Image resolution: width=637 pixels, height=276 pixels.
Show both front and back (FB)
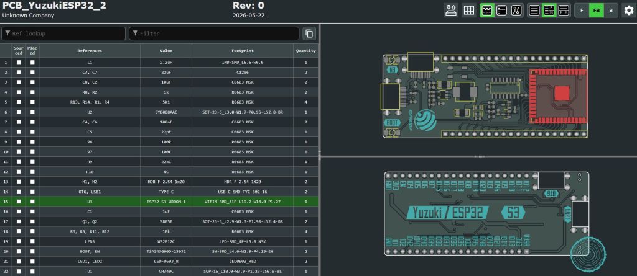(597, 11)
